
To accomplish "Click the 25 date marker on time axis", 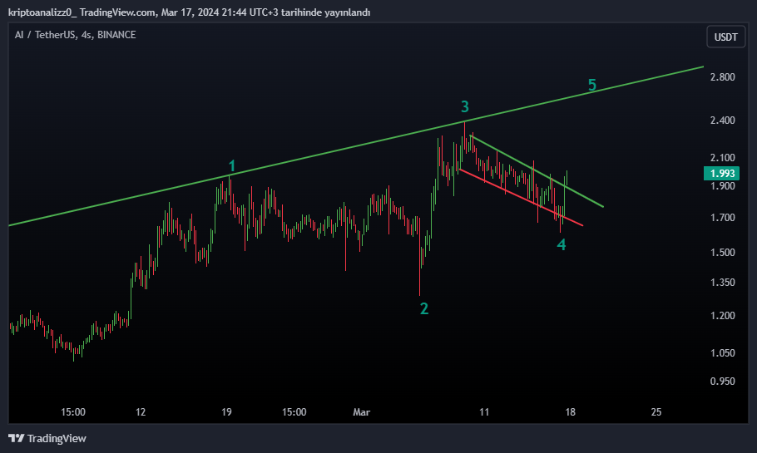I will pos(656,412).
